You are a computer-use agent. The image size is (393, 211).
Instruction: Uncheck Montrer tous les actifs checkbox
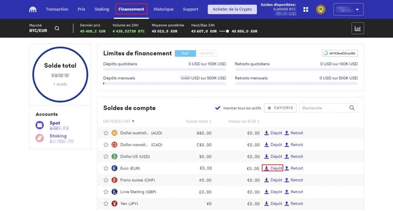point(218,108)
